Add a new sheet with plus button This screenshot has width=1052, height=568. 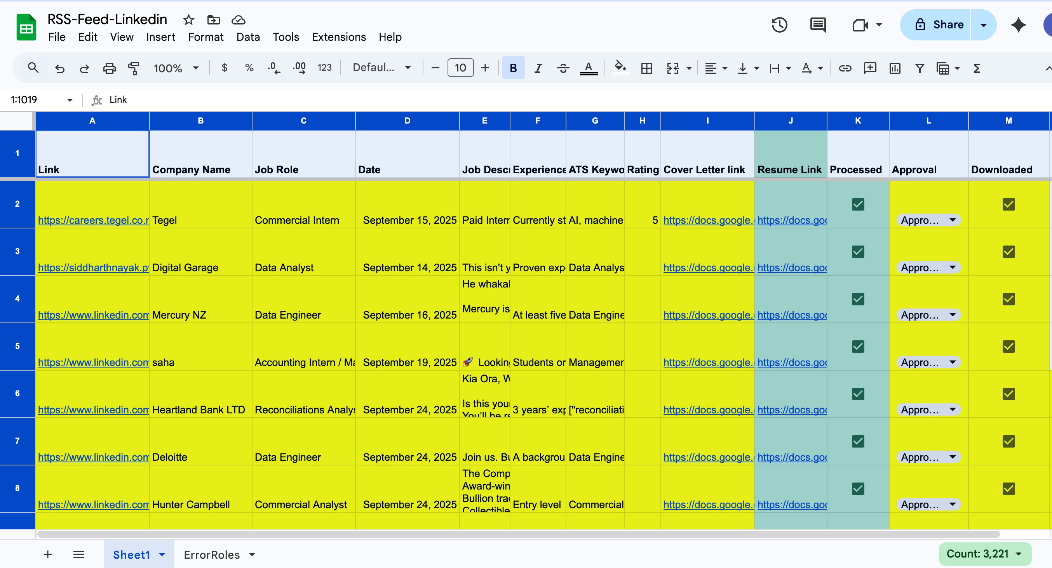[x=47, y=554]
